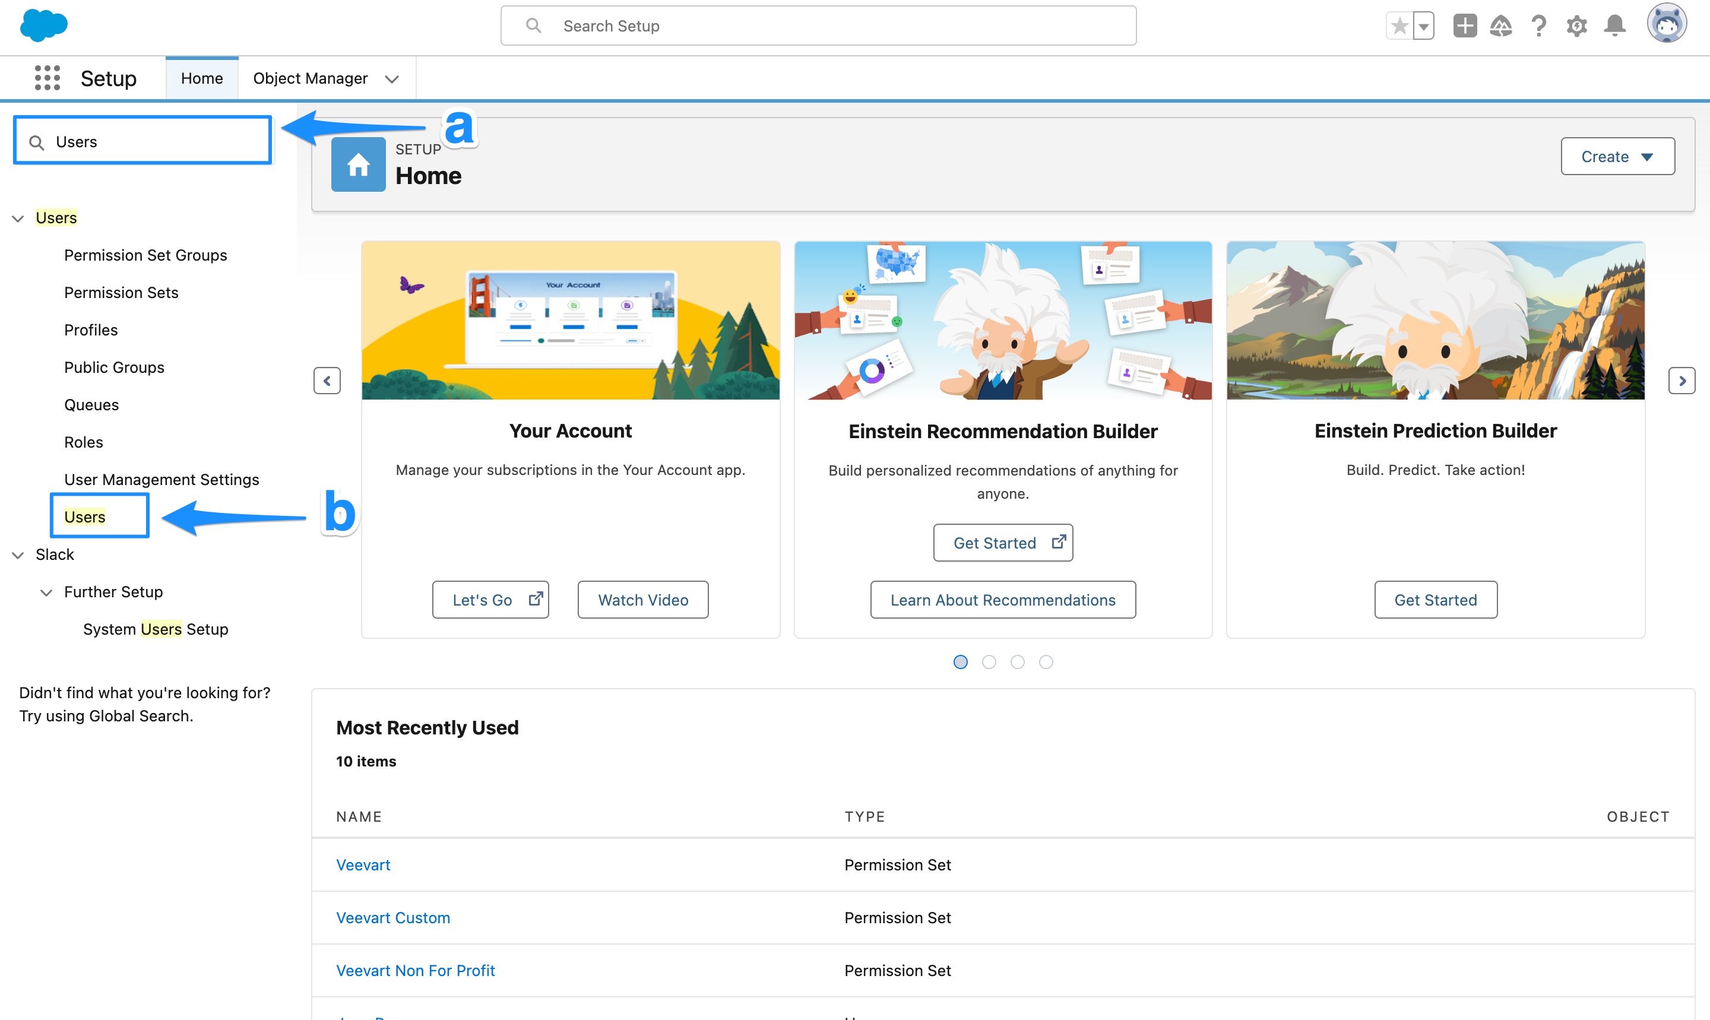Open the user profile avatar
The height and width of the screenshot is (1020, 1710).
1668,23
